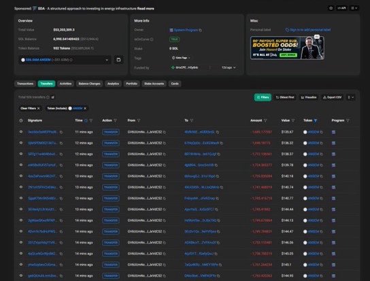Viewport: 370px width, 281px height.
Task: Click the star favorite icon at the top
Action: [331, 8]
